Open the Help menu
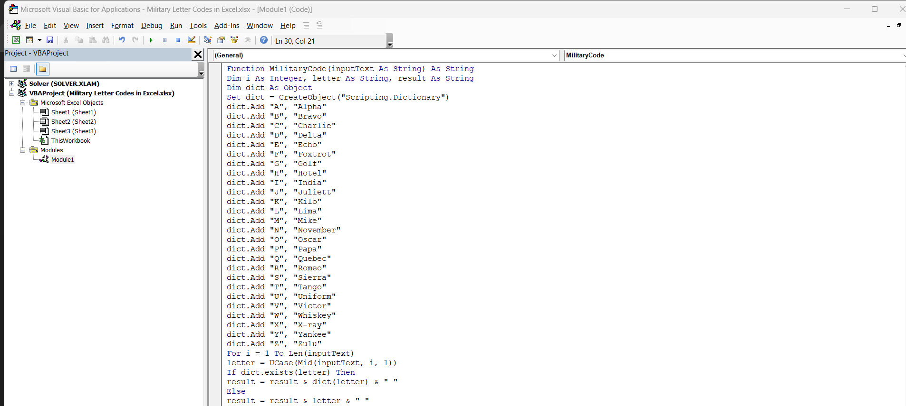The width and height of the screenshot is (906, 406). pos(288,26)
